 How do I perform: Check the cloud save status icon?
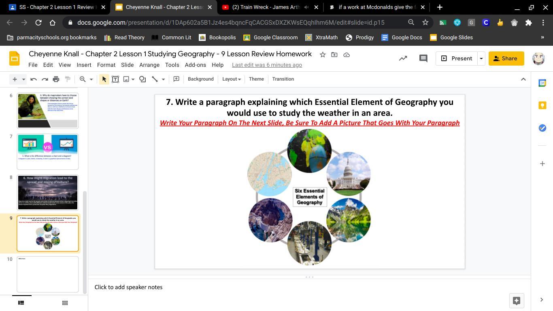pyautogui.click(x=347, y=55)
